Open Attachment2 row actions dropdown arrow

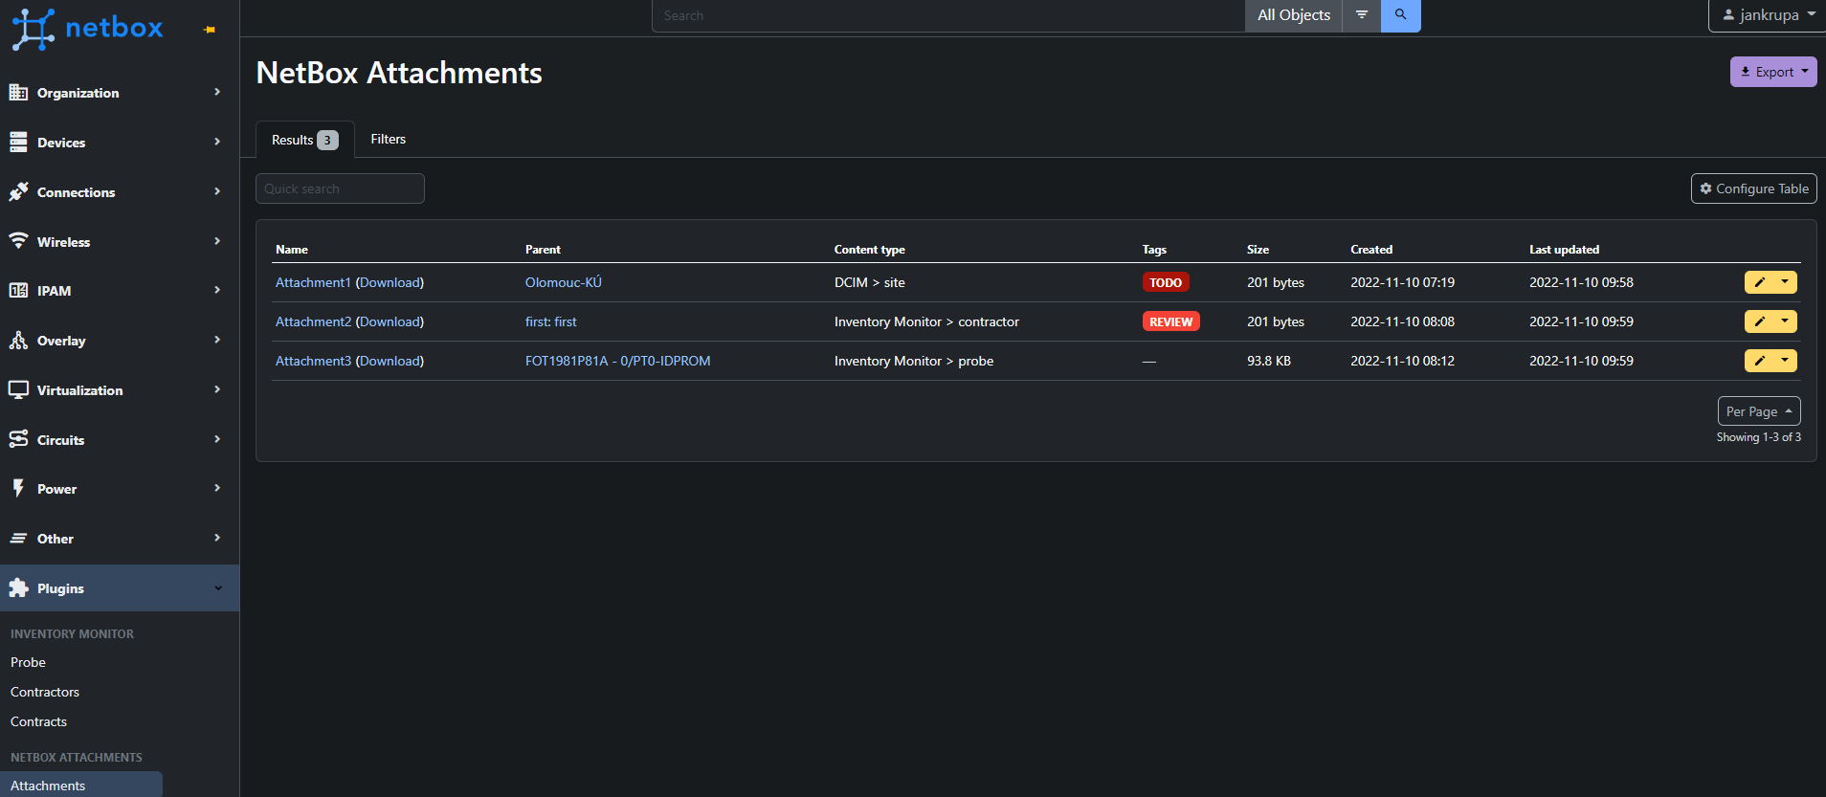[1785, 321]
